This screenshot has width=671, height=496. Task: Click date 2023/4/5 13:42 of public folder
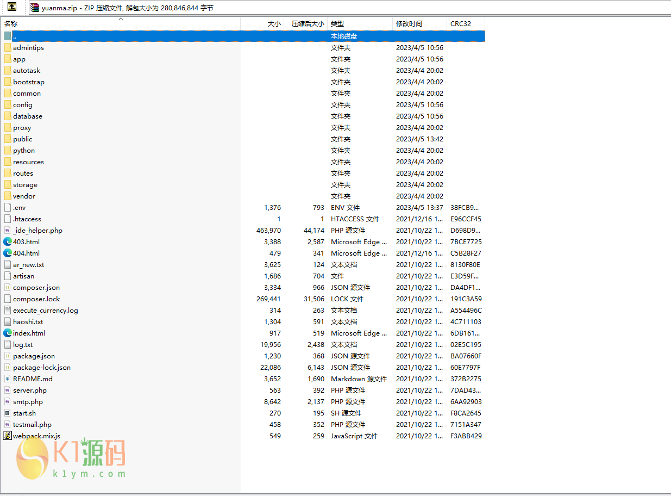click(419, 139)
